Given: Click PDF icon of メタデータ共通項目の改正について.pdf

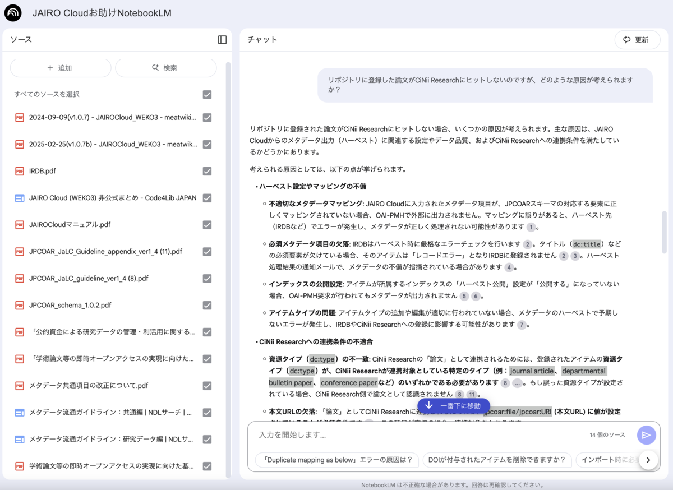Looking at the screenshot, I should click(x=20, y=386).
